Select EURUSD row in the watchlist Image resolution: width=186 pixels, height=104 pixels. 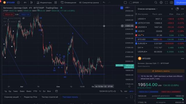coord(161,44)
